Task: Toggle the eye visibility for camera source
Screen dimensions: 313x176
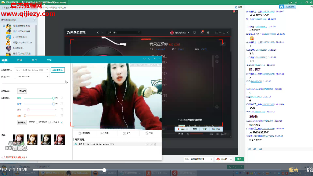Action: [76, 144]
